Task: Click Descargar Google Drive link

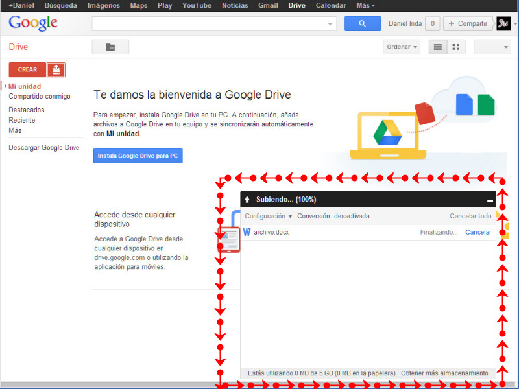Action: (43, 148)
